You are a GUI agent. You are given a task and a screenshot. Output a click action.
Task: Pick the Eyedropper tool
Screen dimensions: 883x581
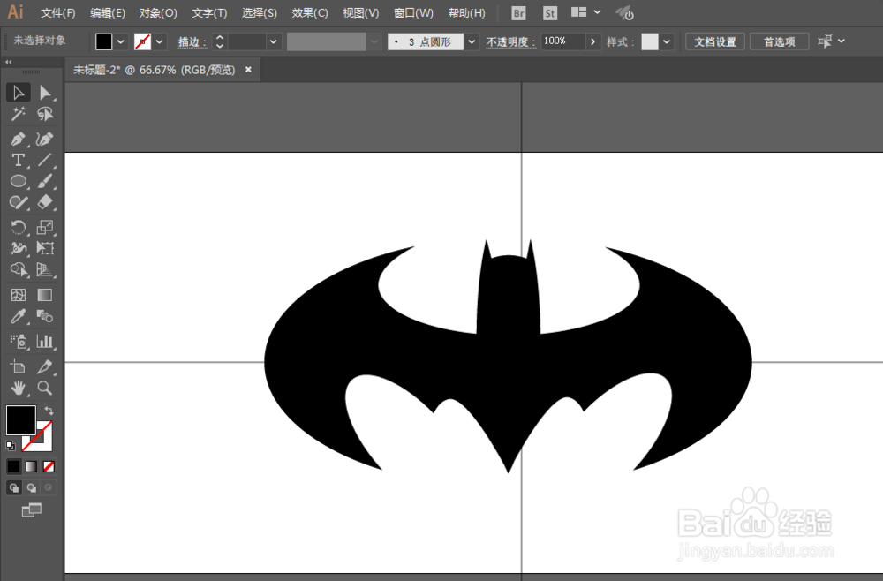point(19,316)
